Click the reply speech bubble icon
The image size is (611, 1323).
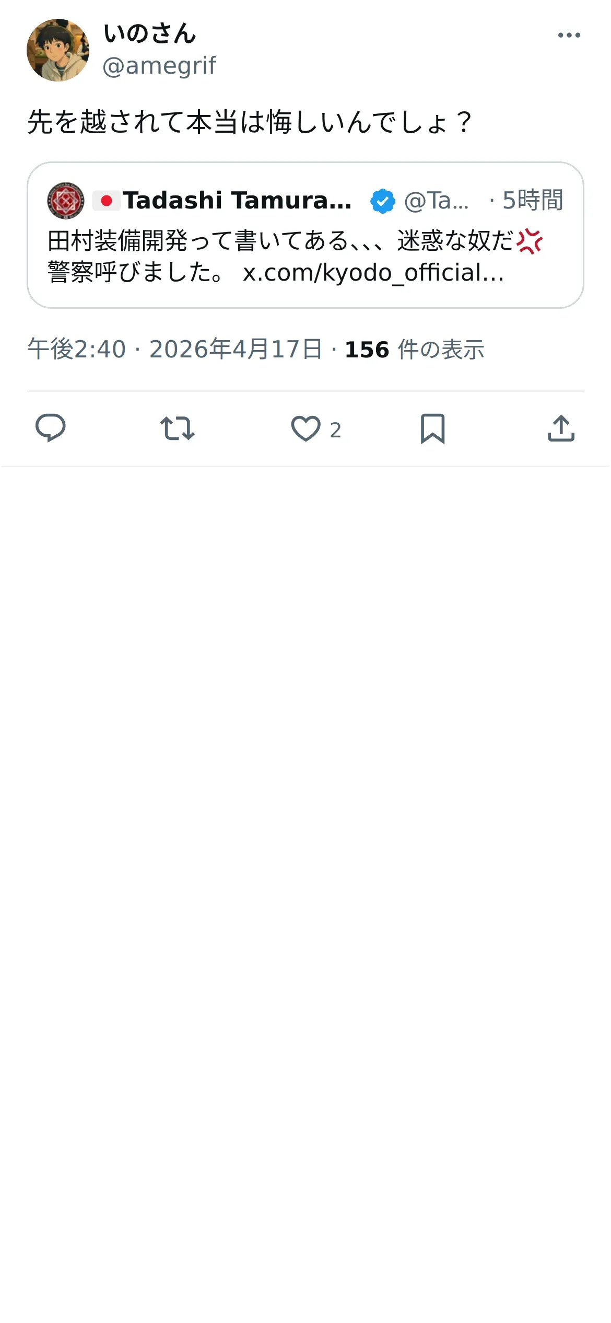click(50, 428)
